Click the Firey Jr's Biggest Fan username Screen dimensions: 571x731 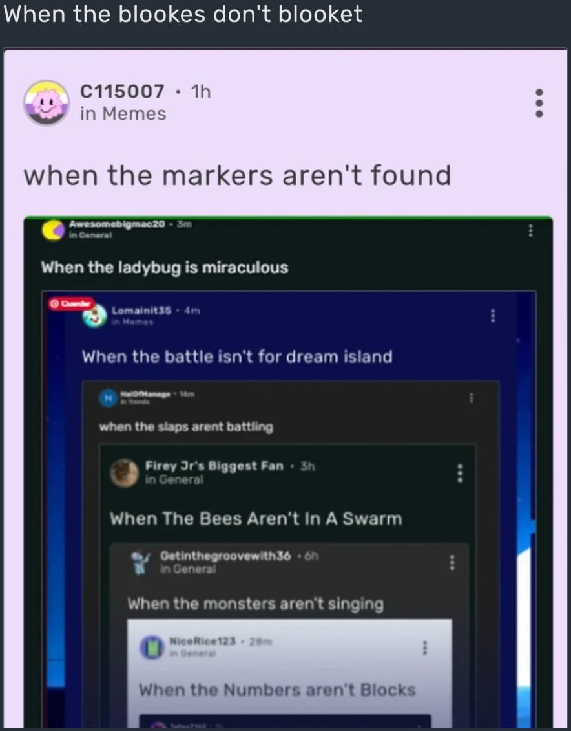pyautogui.click(x=214, y=466)
